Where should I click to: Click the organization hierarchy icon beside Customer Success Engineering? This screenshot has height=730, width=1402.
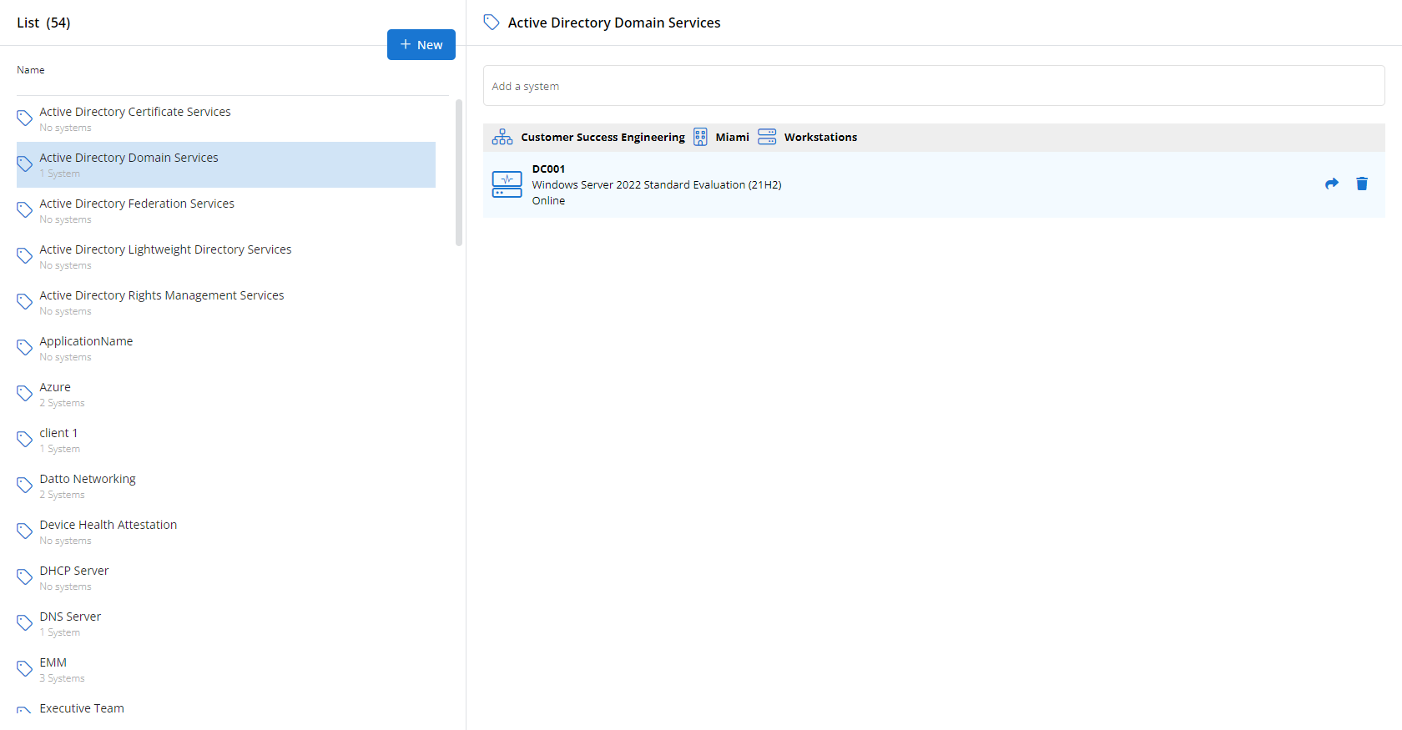(502, 137)
